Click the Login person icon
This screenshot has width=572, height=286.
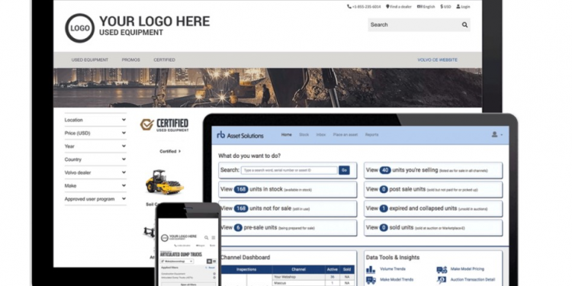click(x=458, y=7)
